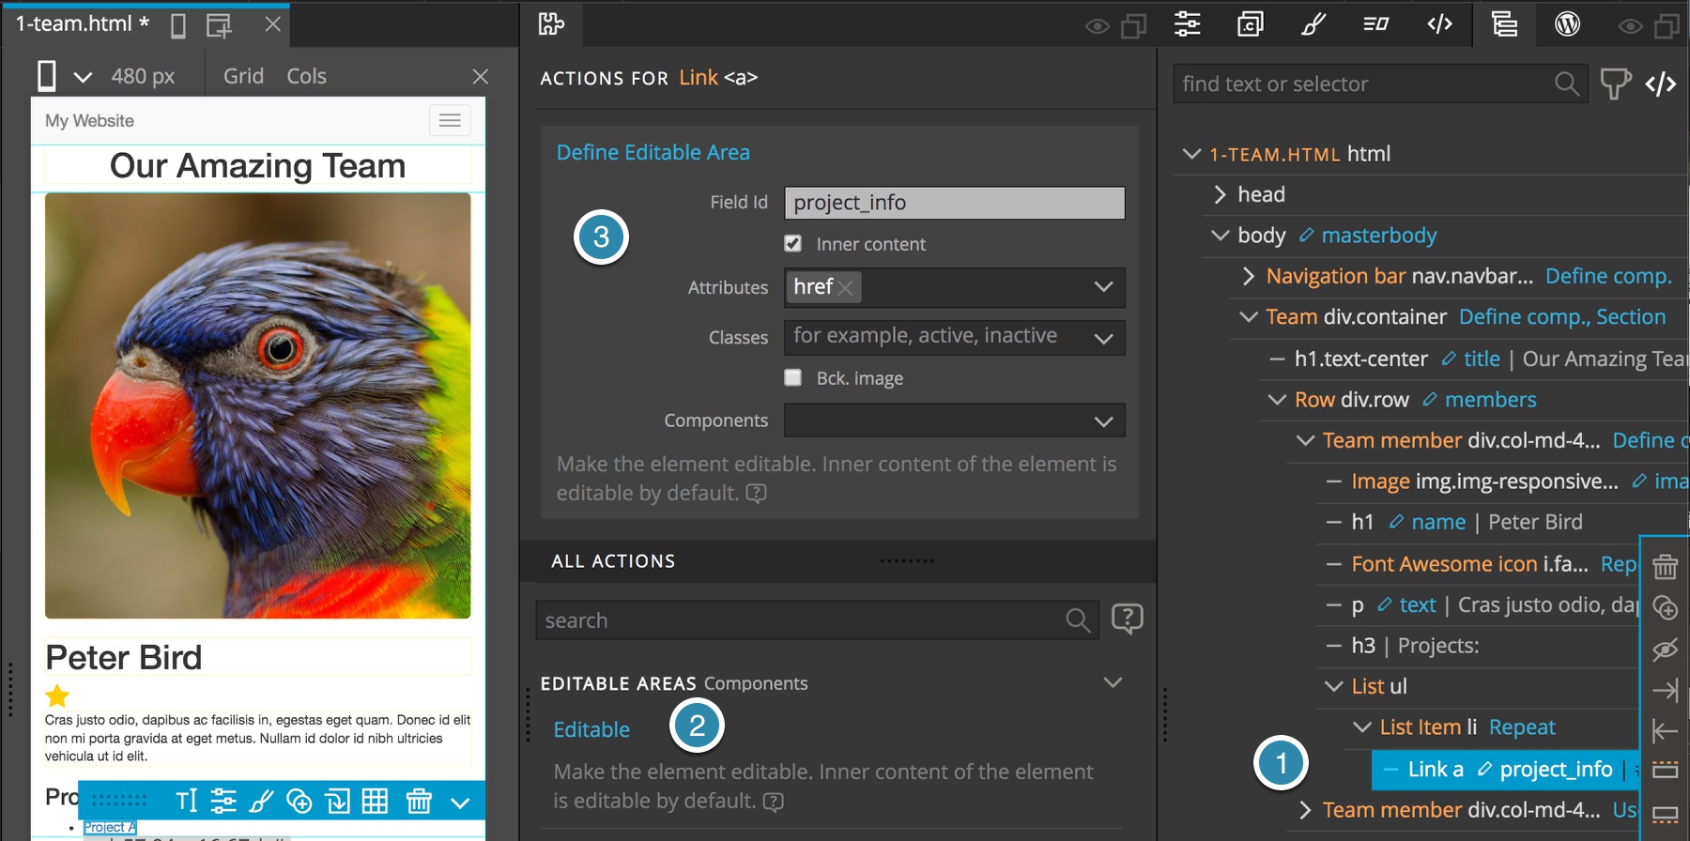Open help icon under Define Editable Area description
Image resolution: width=1690 pixels, height=841 pixels.
click(x=756, y=493)
